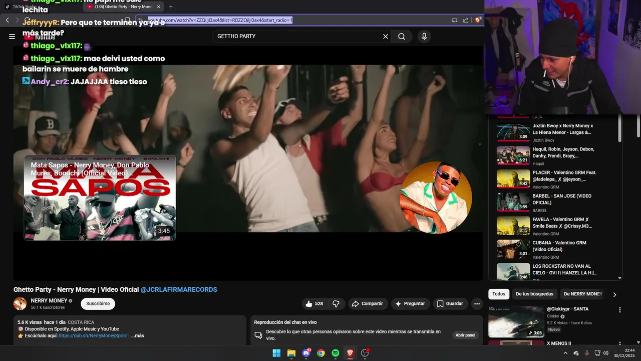Open the dub.sh Spotify link in description
The height and width of the screenshot is (361, 641).
[94, 335]
